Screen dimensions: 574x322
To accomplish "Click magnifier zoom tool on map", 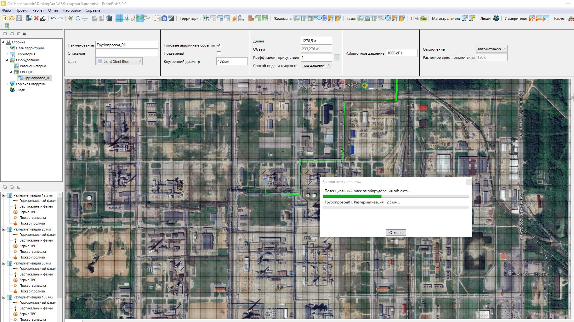I will coord(302,85).
